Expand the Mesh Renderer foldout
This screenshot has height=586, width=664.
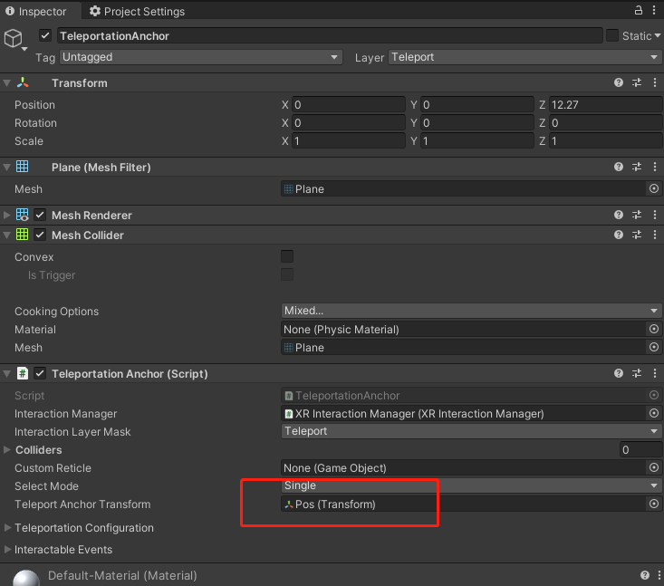click(6, 215)
